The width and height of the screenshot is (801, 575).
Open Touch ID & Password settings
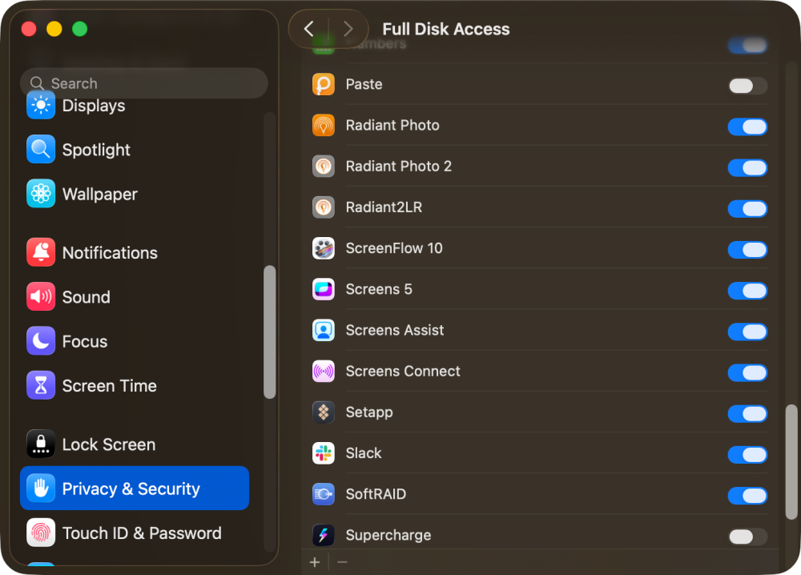[x=141, y=533]
